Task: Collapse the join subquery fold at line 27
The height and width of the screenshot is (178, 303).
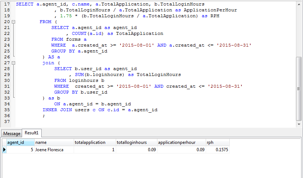Action: (14, 63)
